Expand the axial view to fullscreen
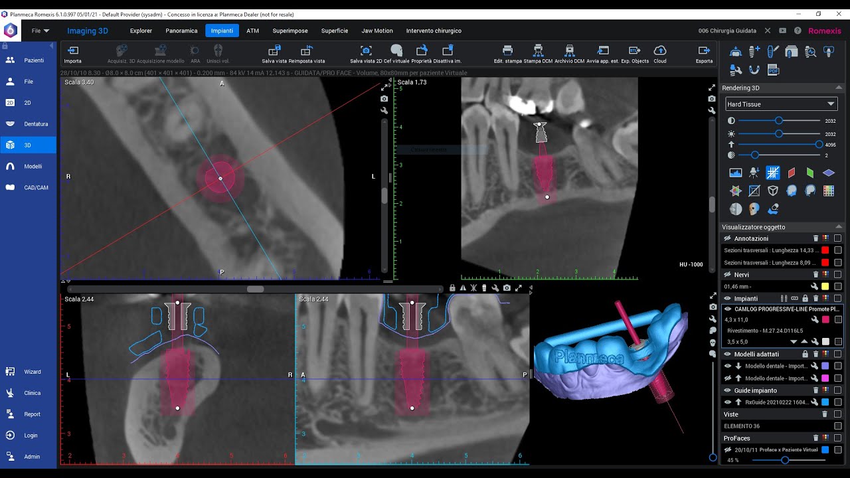Image resolution: width=850 pixels, height=478 pixels. pyautogui.click(x=384, y=87)
